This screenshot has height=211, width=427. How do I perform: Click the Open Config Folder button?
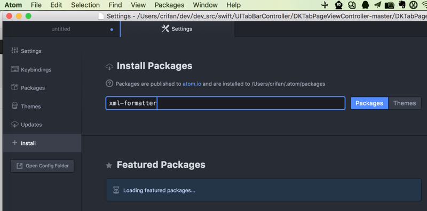(42, 166)
